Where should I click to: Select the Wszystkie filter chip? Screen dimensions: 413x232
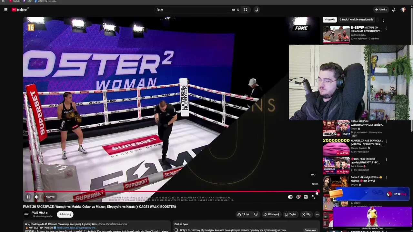(329, 20)
